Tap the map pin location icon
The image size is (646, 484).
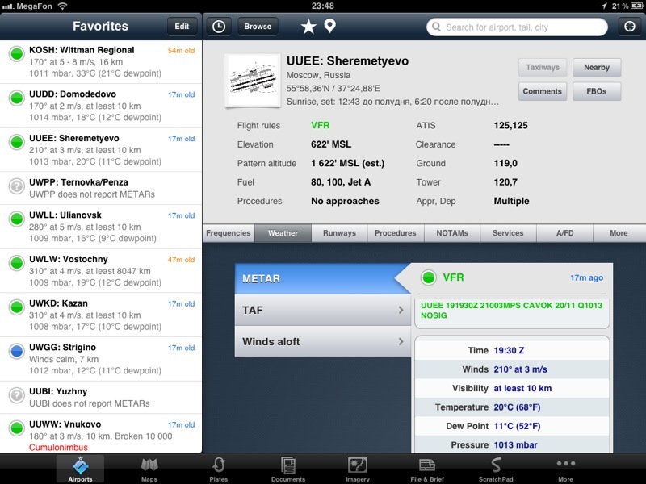pos(329,27)
